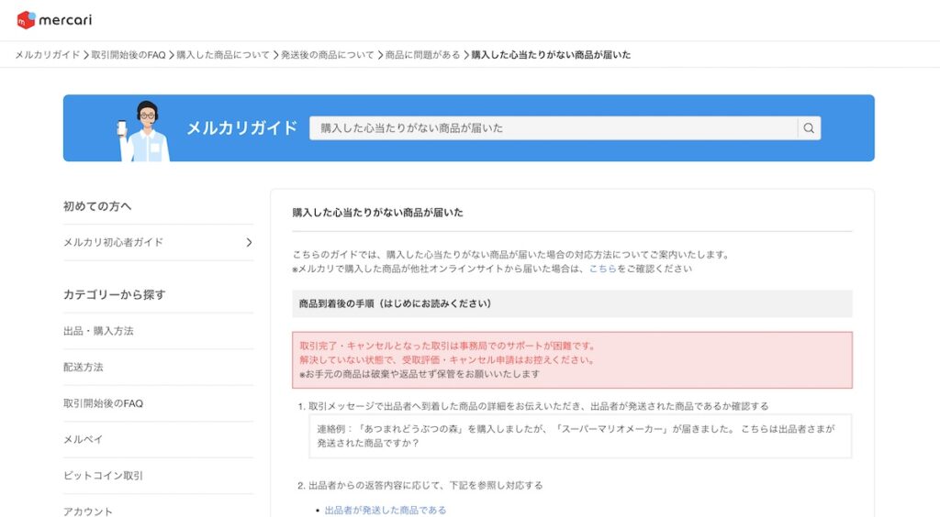Click the search magnifier icon
This screenshot has height=517, width=940.
pyautogui.click(x=809, y=128)
